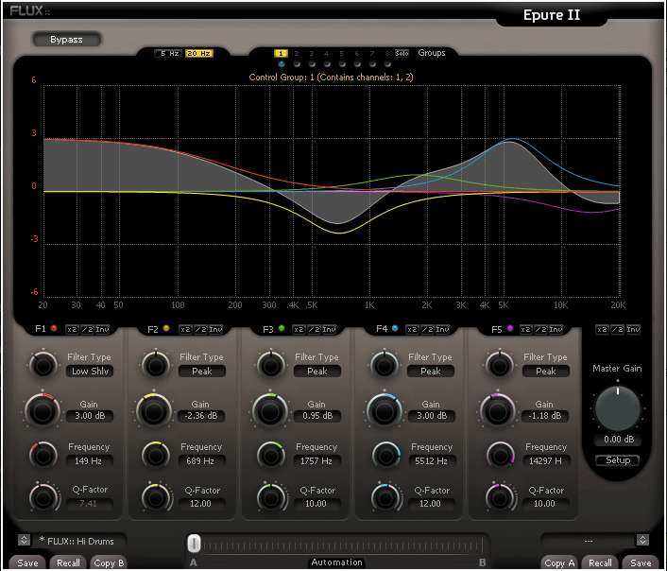The width and height of the screenshot is (667, 571).
Task: Toggle the F1 band enable LED
Action: pyautogui.click(x=54, y=329)
